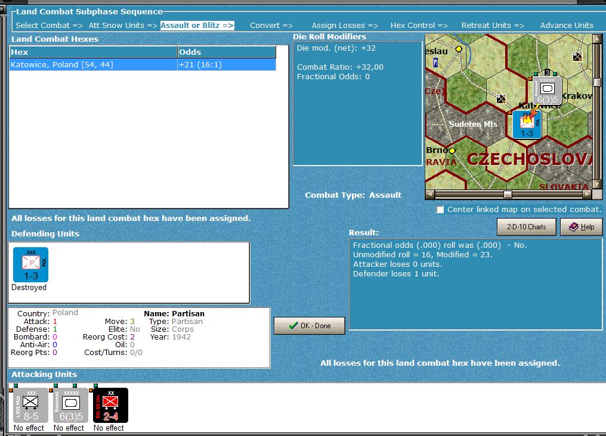
Task: Go to the Assign Losses subphase
Action: (345, 26)
